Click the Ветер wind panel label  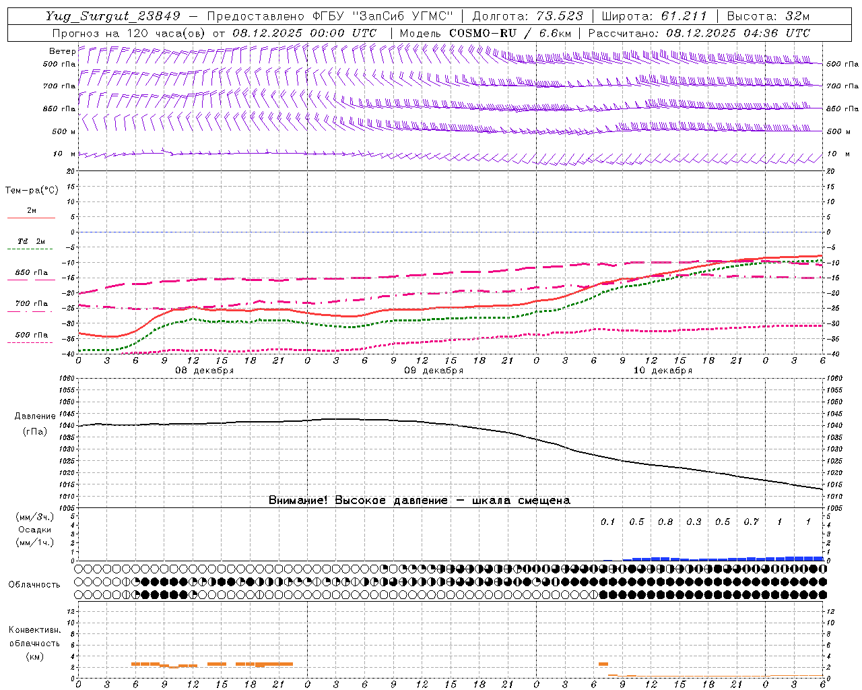(62, 51)
